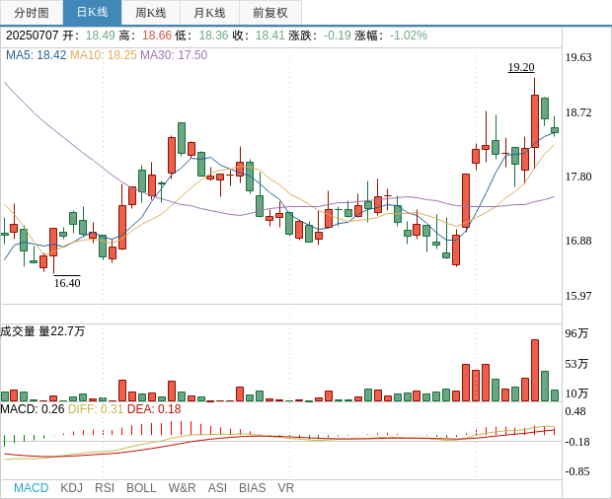Click the -0.18 MACD axis label
This screenshot has height=499, width=612.
(x=577, y=442)
